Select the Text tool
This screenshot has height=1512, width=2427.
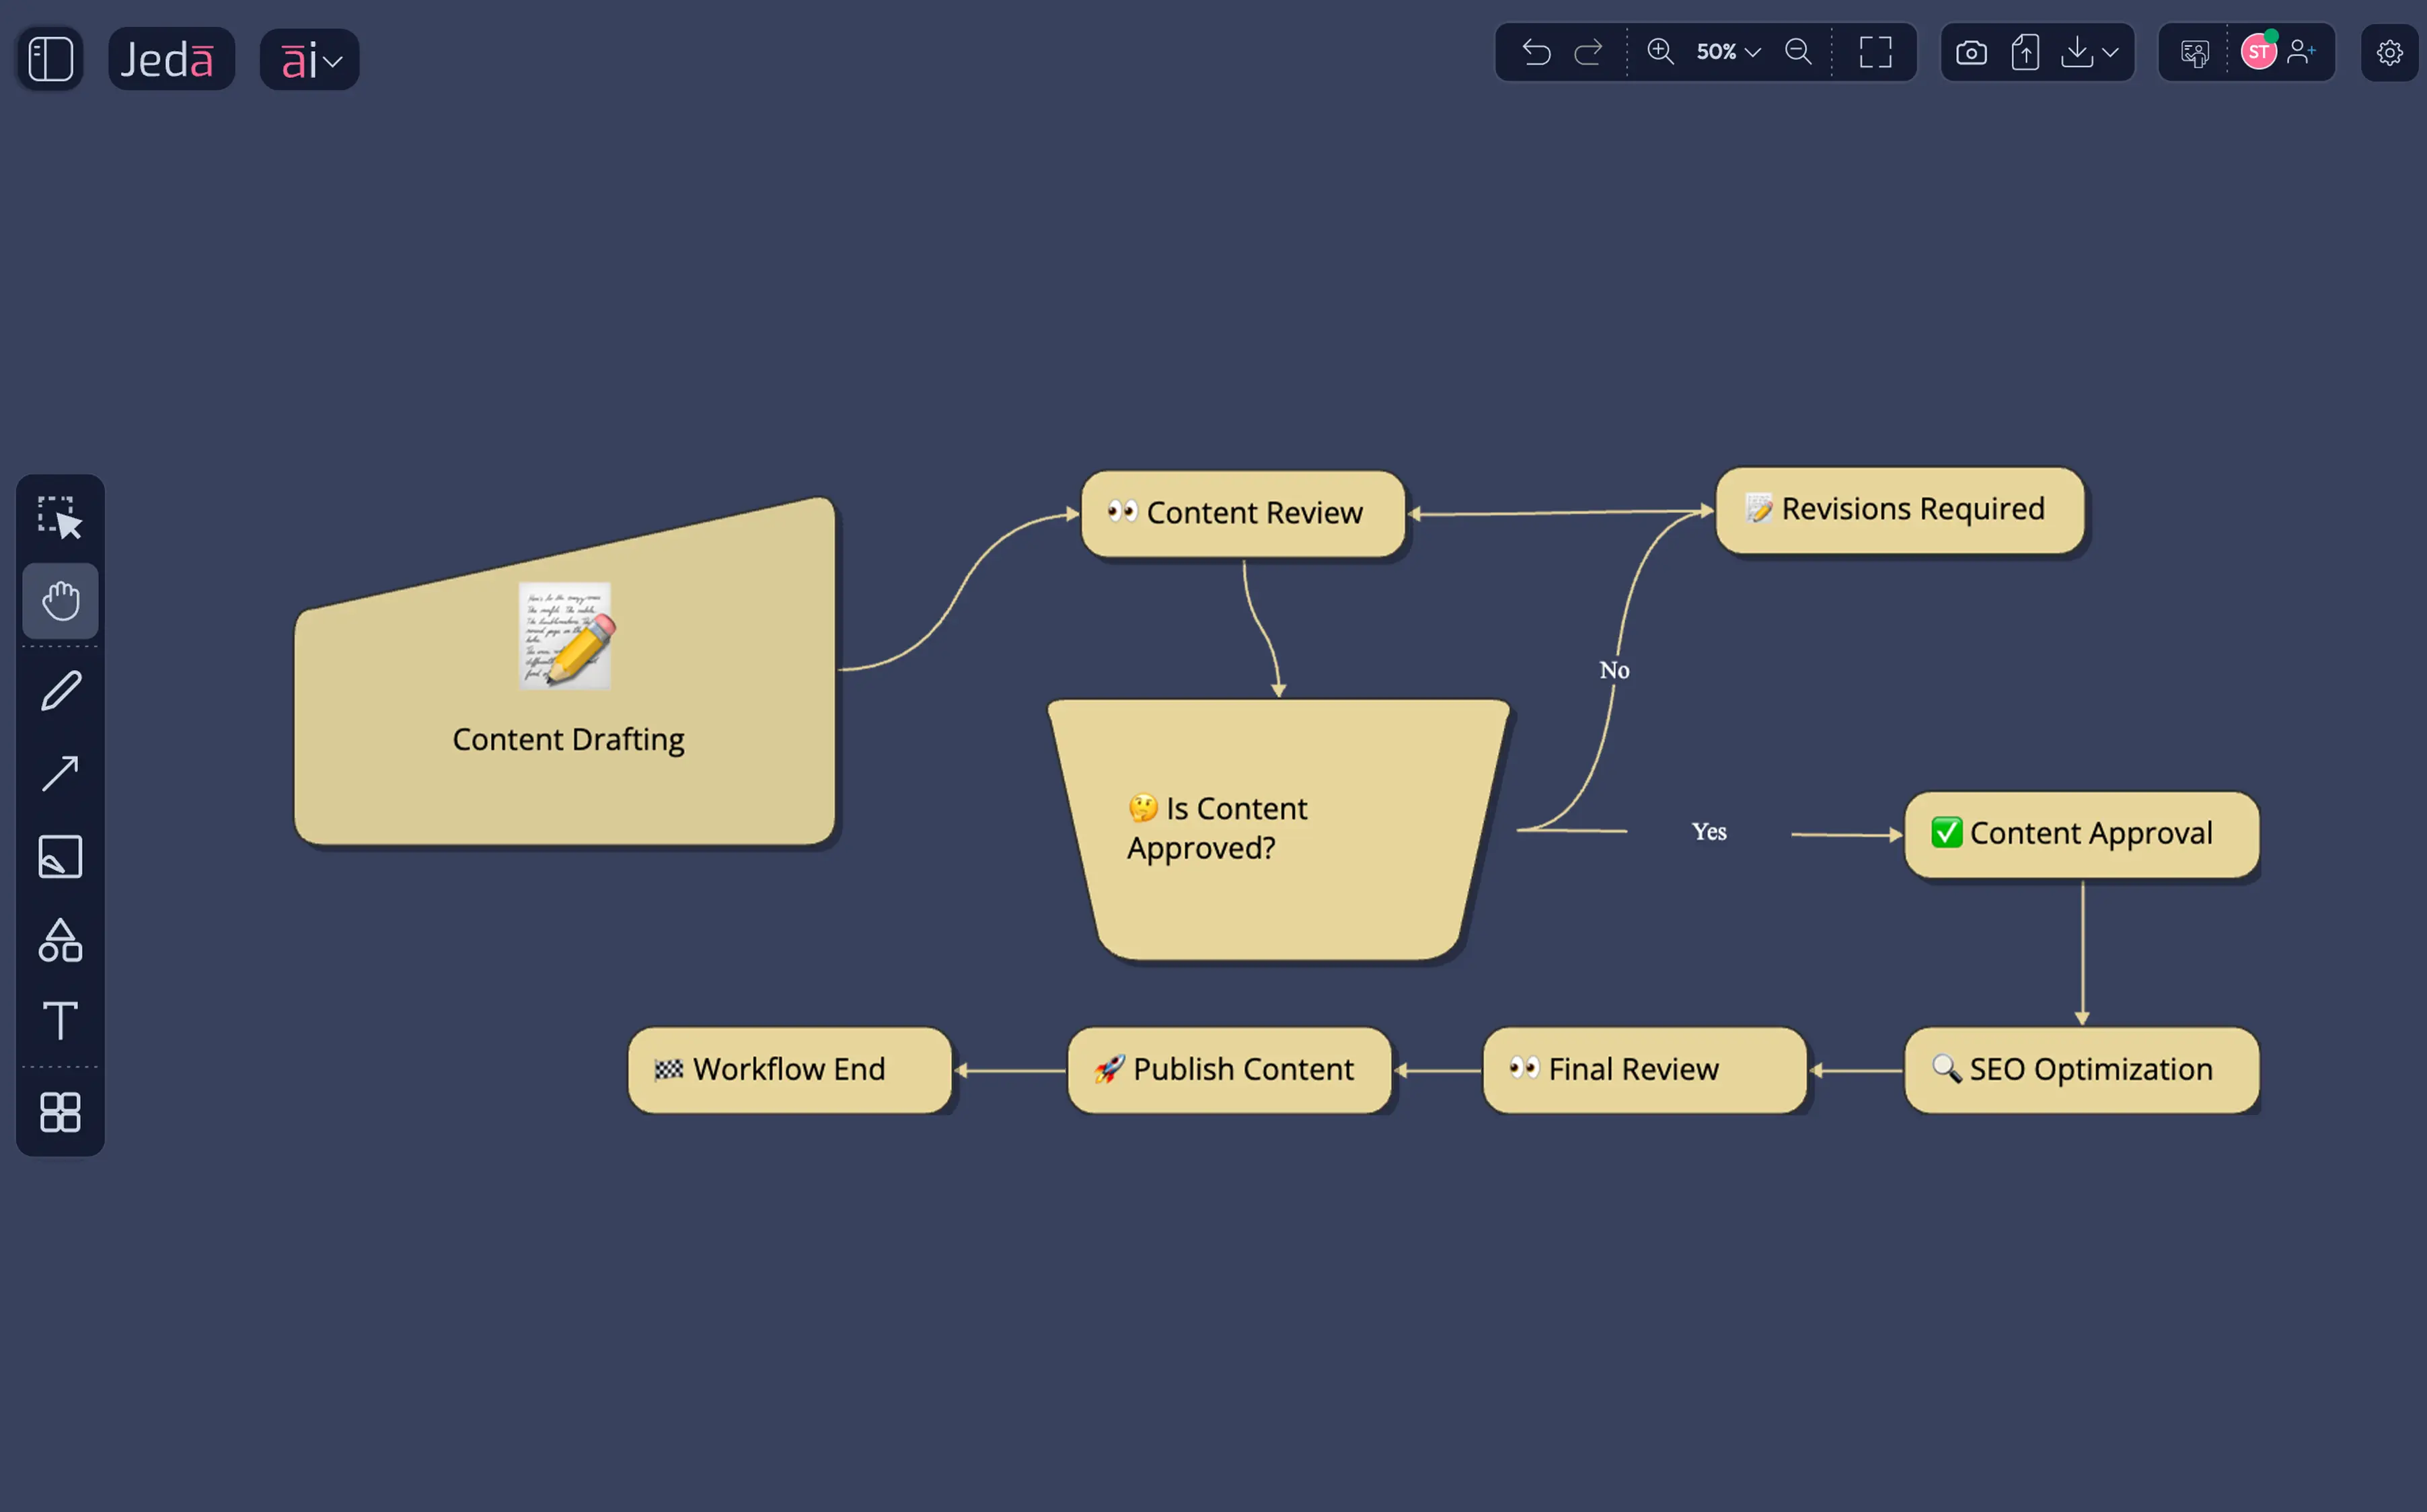coord(60,1022)
